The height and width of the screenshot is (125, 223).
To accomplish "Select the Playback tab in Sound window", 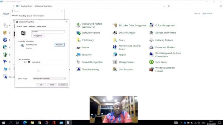I will pyautogui.click(x=15, y=16).
